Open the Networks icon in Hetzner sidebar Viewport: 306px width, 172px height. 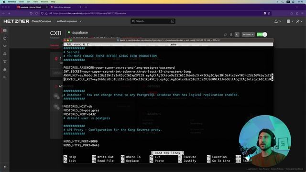(x=5, y=62)
